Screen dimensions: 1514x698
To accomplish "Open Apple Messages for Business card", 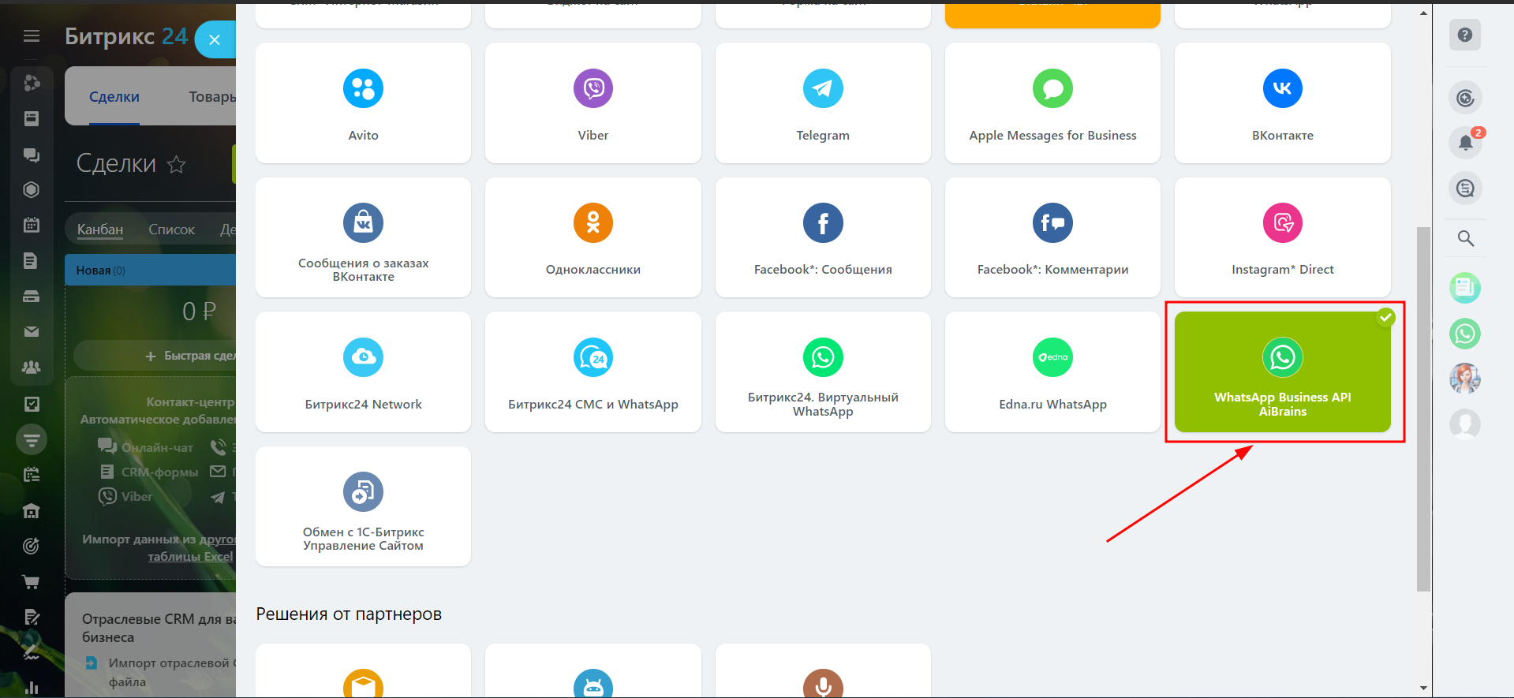I will click(x=1052, y=103).
